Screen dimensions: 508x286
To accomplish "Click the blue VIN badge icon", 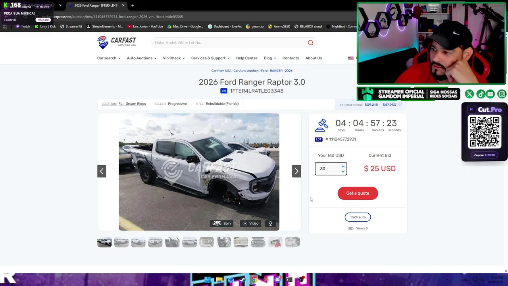I will click(x=224, y=91).
